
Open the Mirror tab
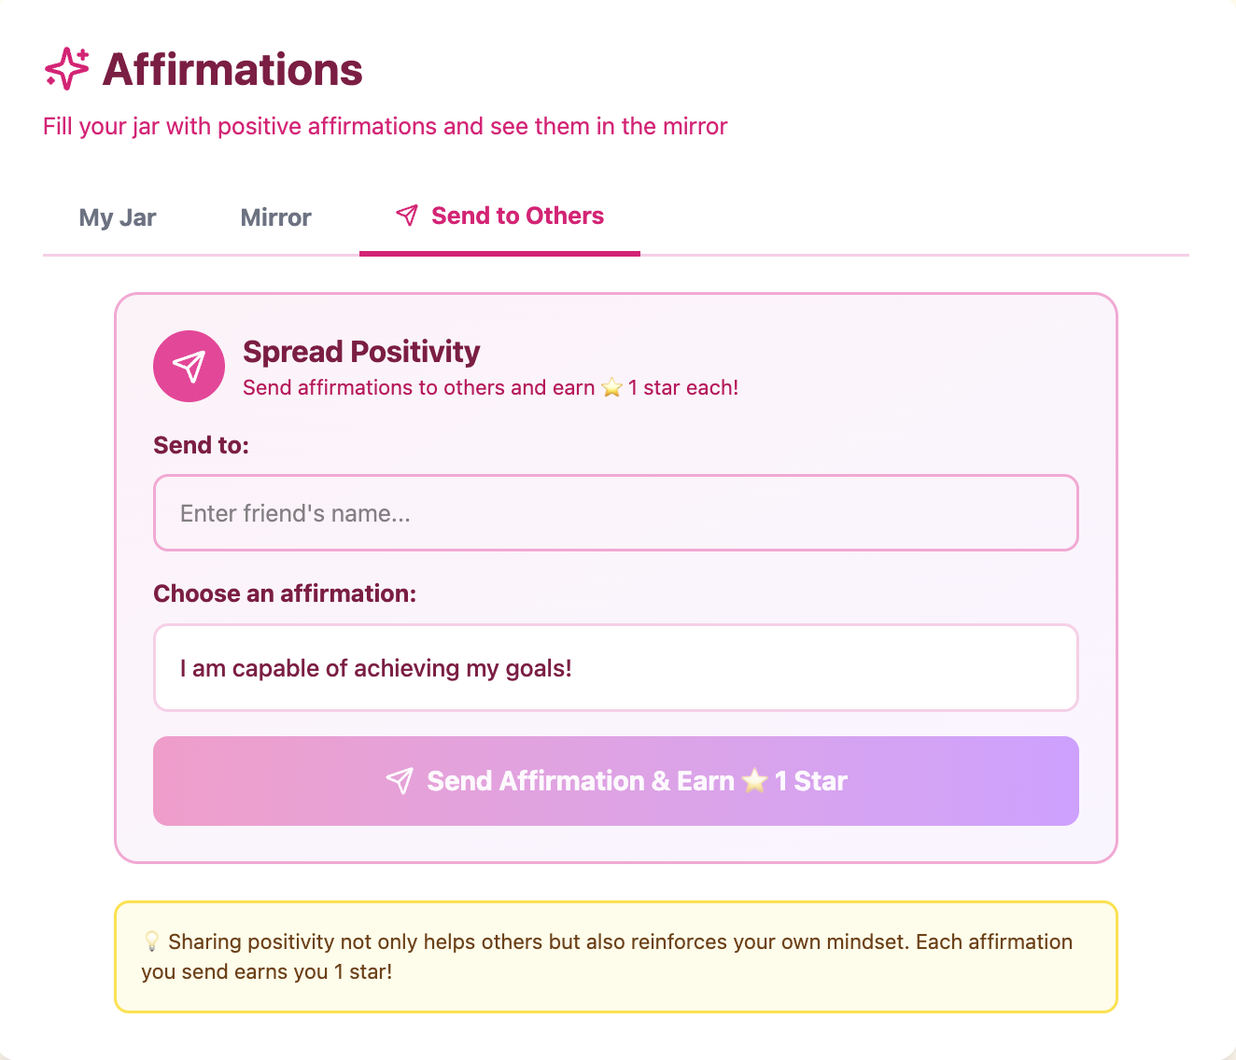pos(275,217)
